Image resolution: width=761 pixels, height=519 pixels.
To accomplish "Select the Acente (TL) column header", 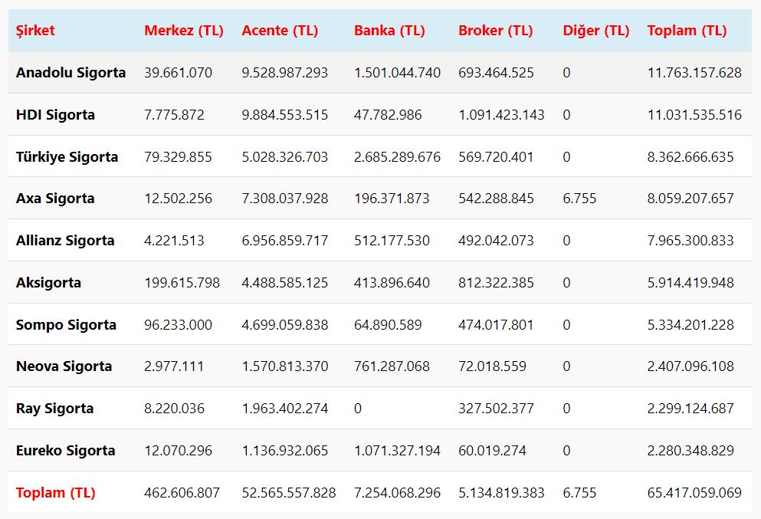I will pos(280,31).
